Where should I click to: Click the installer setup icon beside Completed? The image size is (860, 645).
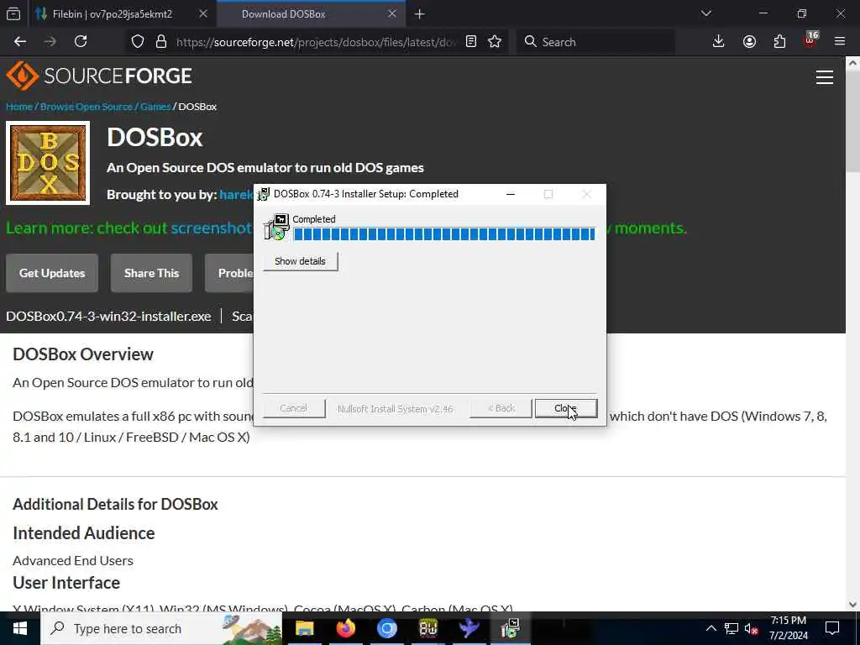point(277,227)
